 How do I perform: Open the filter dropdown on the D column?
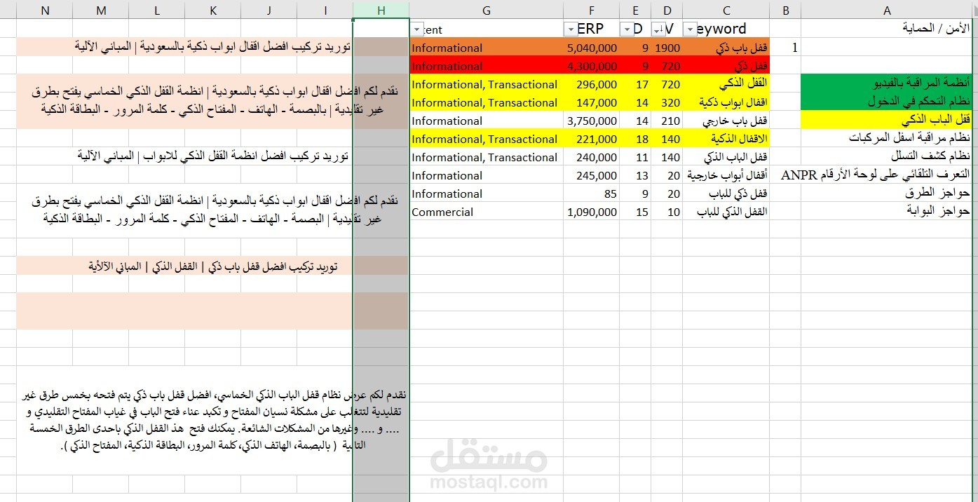pos(626,29)
